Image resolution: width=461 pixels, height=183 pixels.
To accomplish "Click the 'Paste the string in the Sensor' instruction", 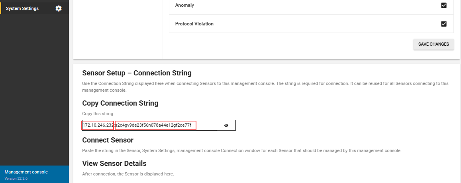I will (x=242, y=151).
